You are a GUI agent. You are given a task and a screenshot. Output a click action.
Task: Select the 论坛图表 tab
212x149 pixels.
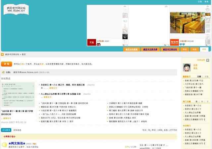(x=6, y=130)
